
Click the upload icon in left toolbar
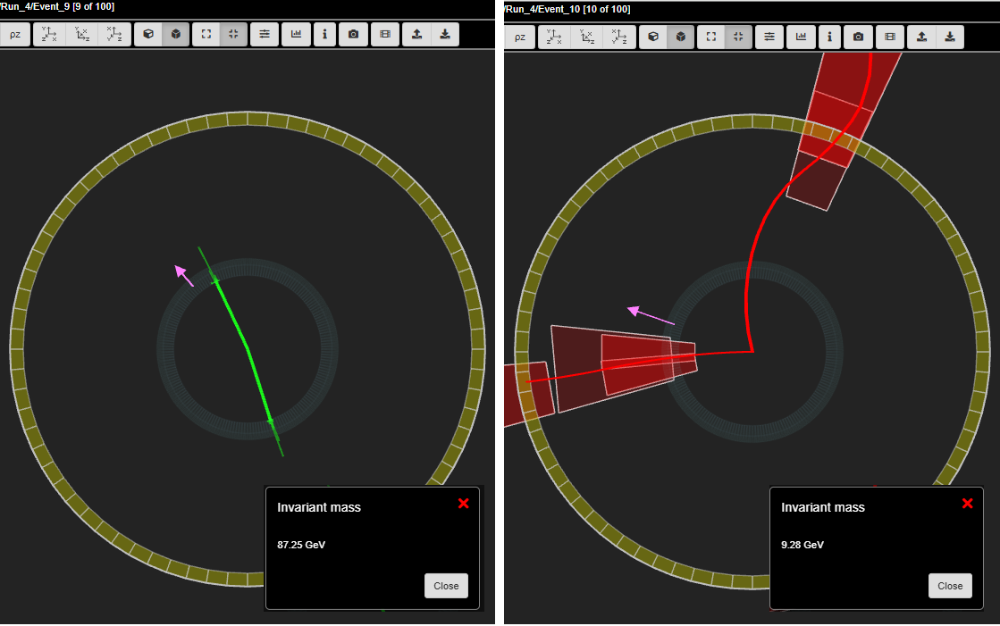coord(416,35)
